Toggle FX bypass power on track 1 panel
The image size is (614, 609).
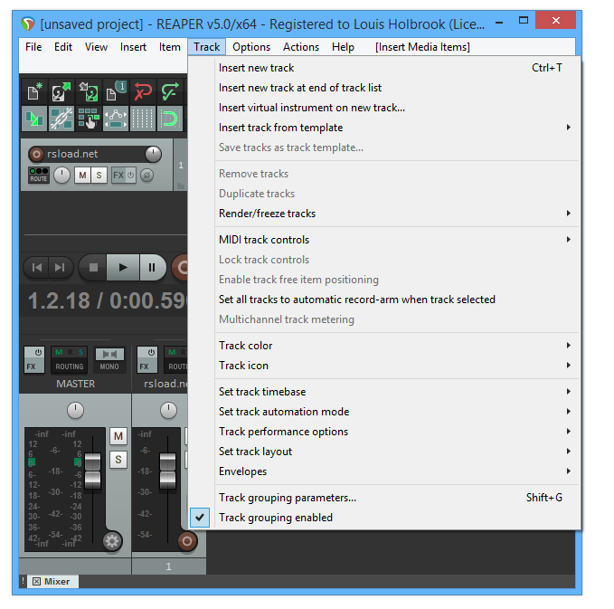pyautogui.click(x=131, y=176)
